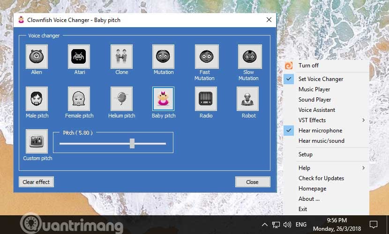Select the Robot voice effect icon
The height and width of the screenshot is (234, 389).
coord(247,99)
